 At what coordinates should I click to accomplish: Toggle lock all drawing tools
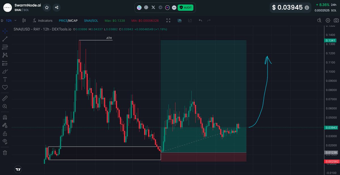coord(5,133)
